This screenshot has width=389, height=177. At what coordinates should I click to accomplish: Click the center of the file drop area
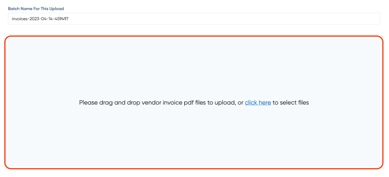(x=194, y=102)
